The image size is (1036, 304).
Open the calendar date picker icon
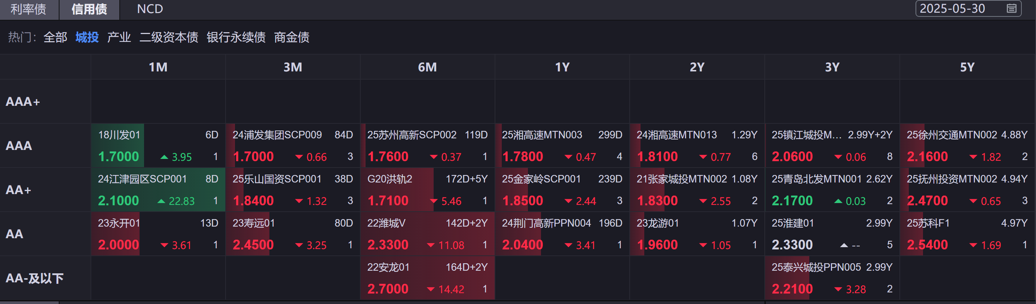(x=1011, y=9)
